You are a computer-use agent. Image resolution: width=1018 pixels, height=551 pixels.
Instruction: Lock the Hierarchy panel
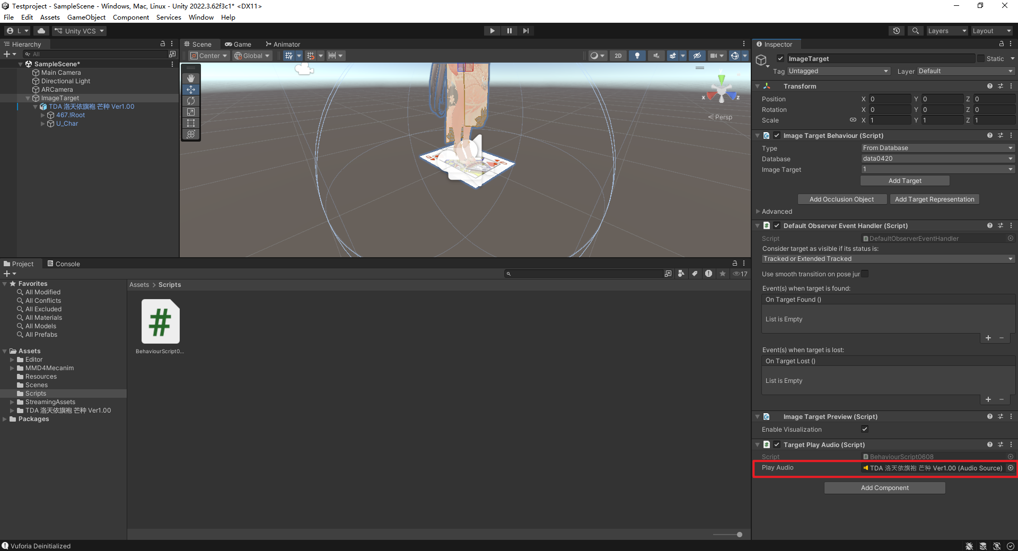click(163, 44)
